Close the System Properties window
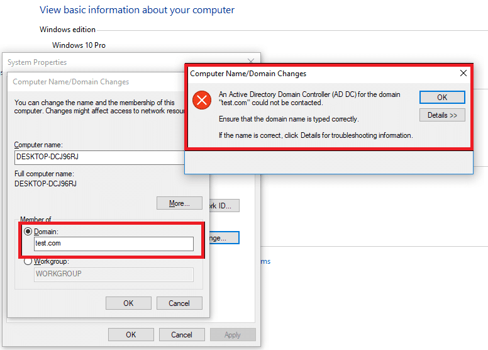Image resolution: width=488 pixels, height=350 pixels. (x=251, y=61)
